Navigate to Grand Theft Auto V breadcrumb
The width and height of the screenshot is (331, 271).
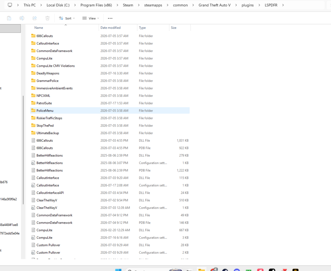click(215, 5)
